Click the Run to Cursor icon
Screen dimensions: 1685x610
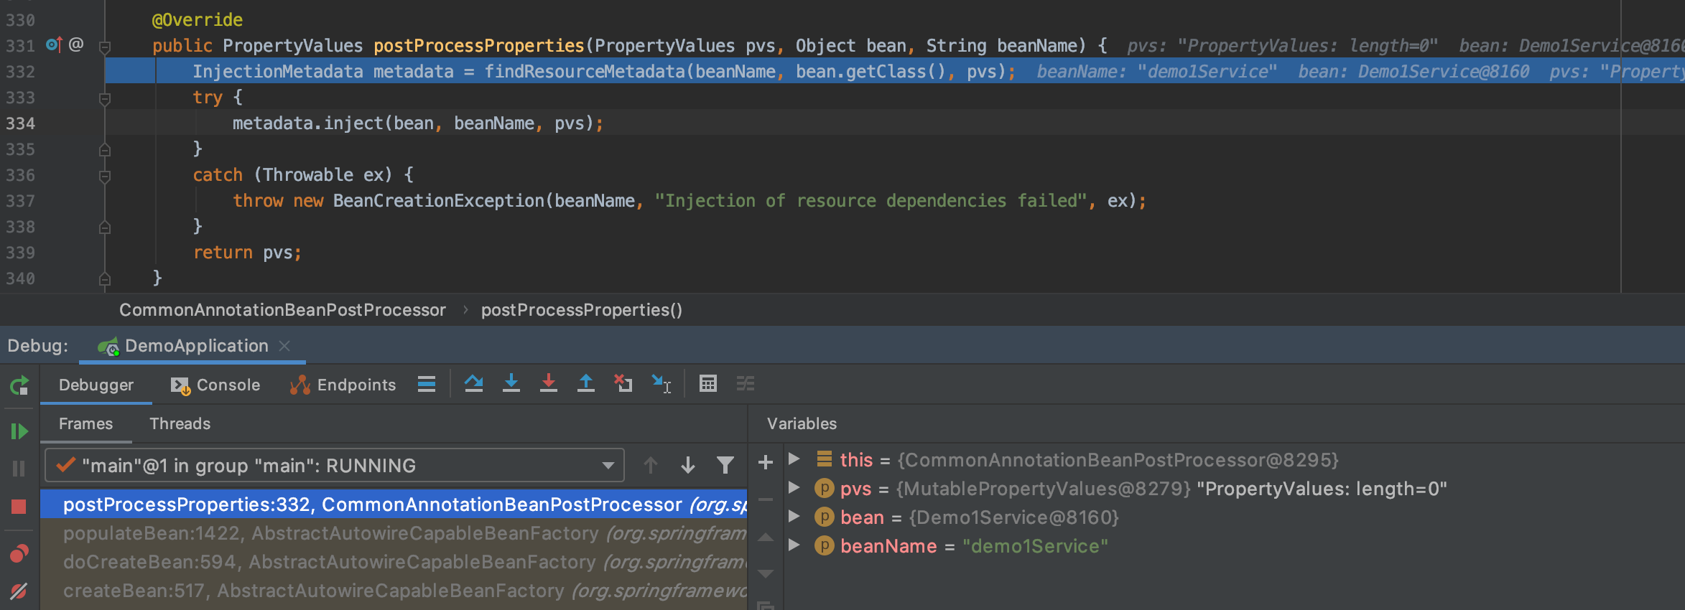tap(661, 384)
